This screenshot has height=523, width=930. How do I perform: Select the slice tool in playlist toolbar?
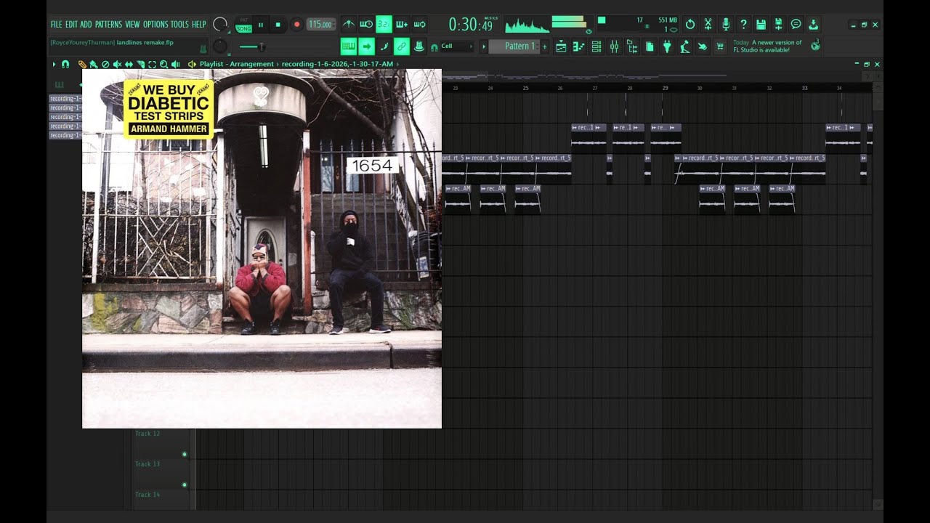tap(140, 65)
